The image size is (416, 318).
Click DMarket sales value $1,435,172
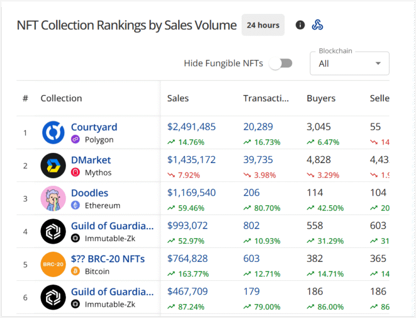191,160
